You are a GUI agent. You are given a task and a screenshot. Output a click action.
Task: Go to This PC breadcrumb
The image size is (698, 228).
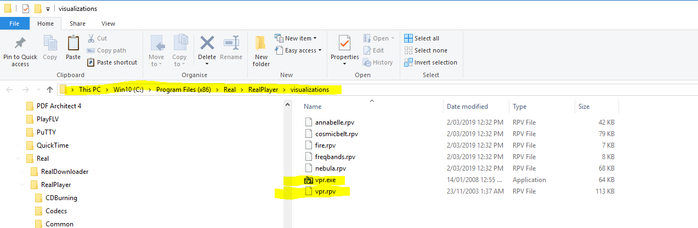[x=90, y=90]
